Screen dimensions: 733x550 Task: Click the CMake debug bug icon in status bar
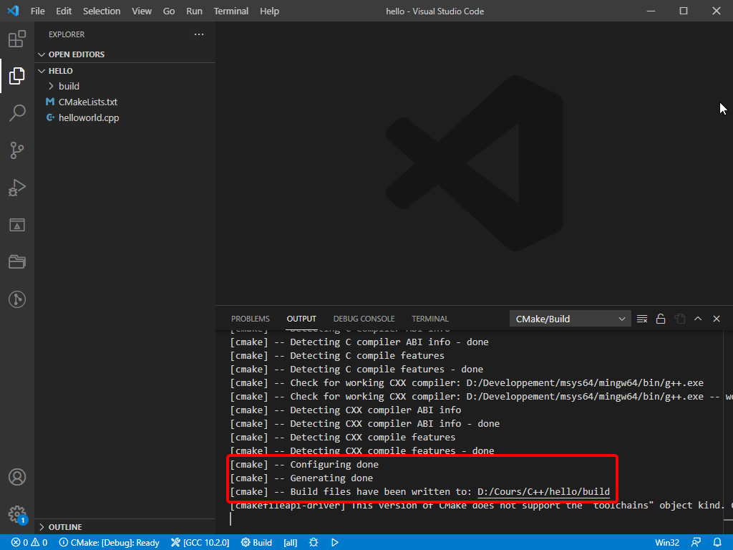click(x=314, y=543)
